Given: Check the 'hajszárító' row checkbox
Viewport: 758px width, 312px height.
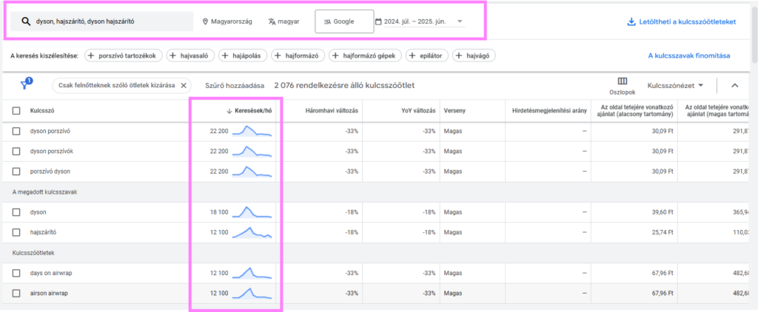Looking at the screenshot, I should pos(16,232).
